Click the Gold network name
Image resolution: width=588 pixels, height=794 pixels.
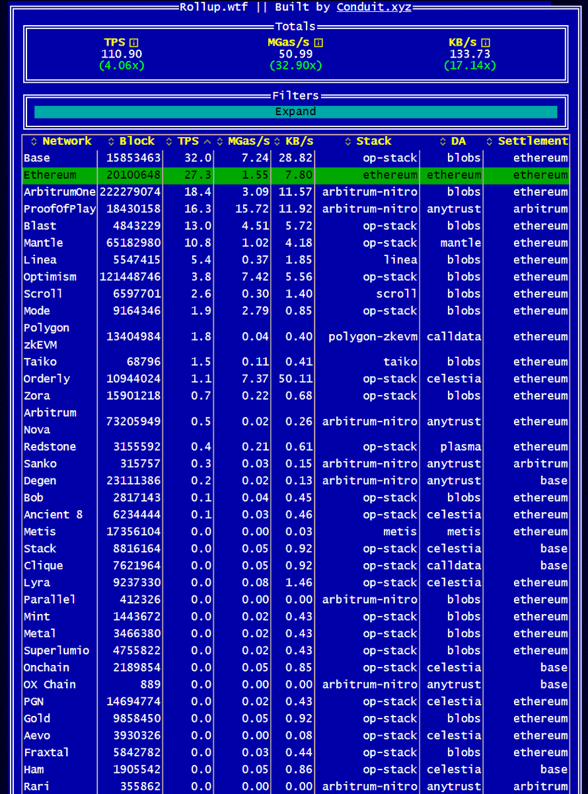click(36, 719)
